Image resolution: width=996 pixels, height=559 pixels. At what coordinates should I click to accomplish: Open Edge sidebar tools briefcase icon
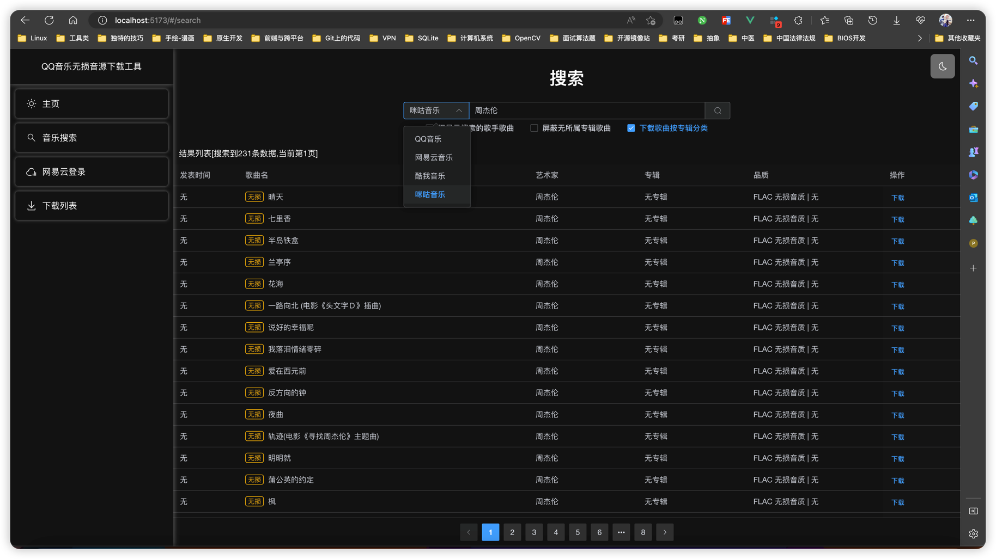[x=973, y=129]
